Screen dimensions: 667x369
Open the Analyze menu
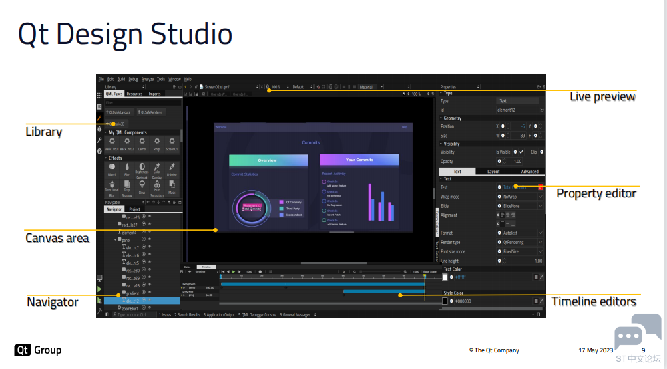[x=148, y=80]
